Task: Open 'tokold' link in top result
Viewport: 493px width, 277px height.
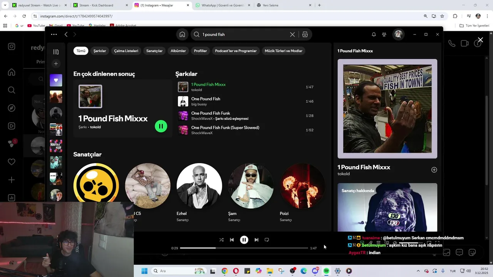Action: [96, 127]
